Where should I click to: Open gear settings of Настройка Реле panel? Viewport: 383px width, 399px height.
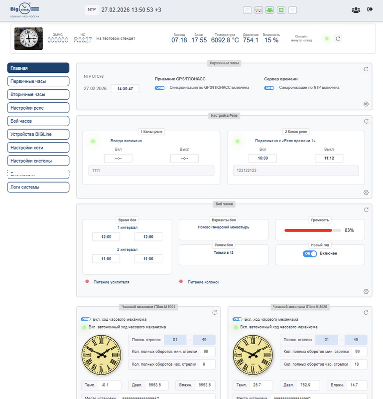[x=366, y=193]
